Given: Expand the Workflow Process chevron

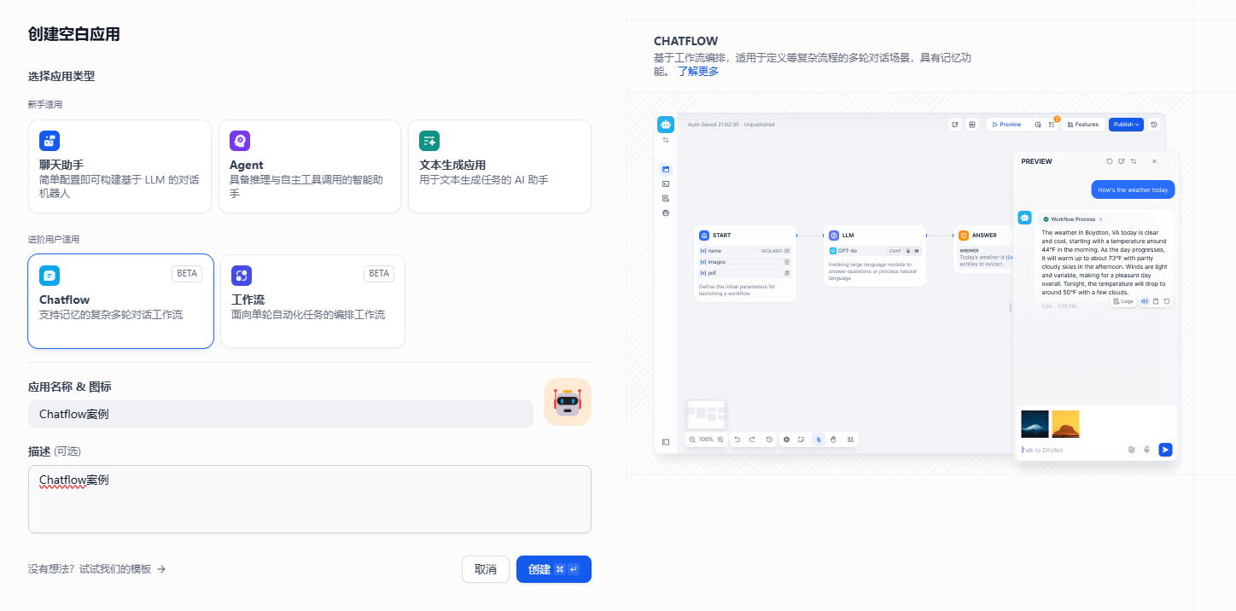Looking at the screenshot, I should [1101, 219].
